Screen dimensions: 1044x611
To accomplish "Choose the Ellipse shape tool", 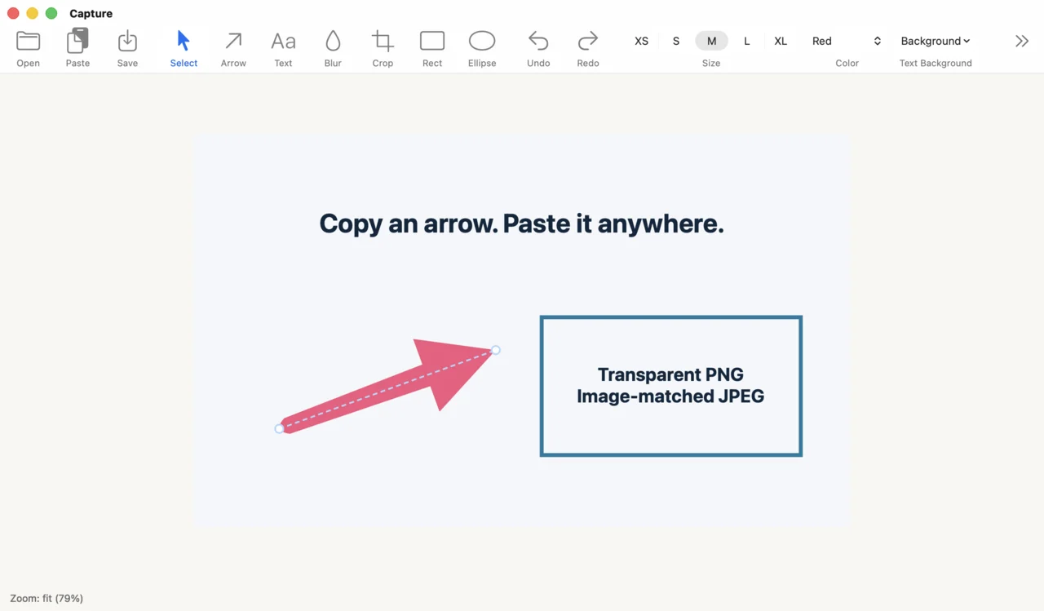I will (482, 48).
